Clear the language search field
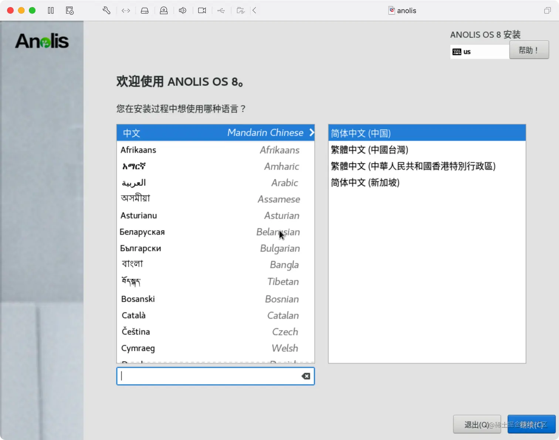This screenshot has width=559, height=440. click(306, 376)
